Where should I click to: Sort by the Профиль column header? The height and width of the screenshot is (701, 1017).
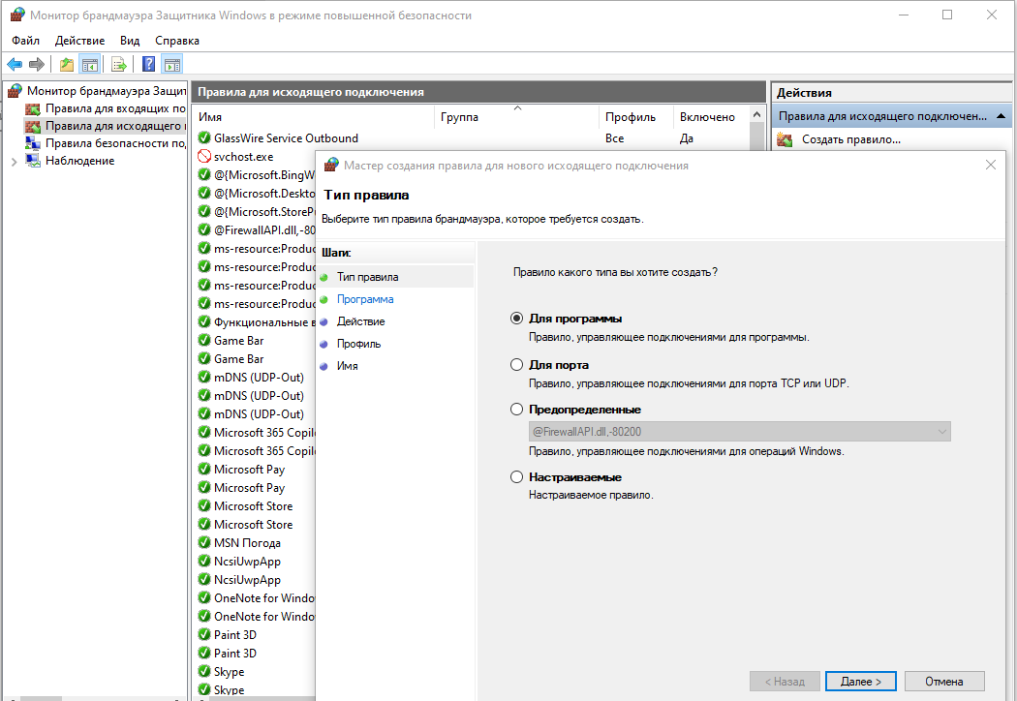[636, 117]
